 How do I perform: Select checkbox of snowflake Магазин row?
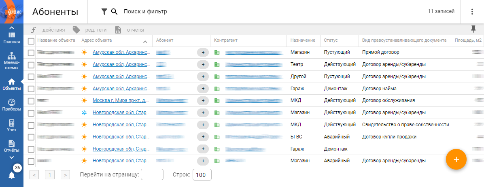coord(31,113)
